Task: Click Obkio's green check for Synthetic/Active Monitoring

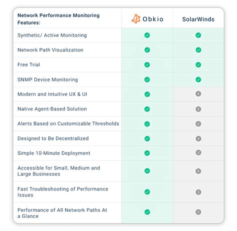Action: click(x=147, y=35)
